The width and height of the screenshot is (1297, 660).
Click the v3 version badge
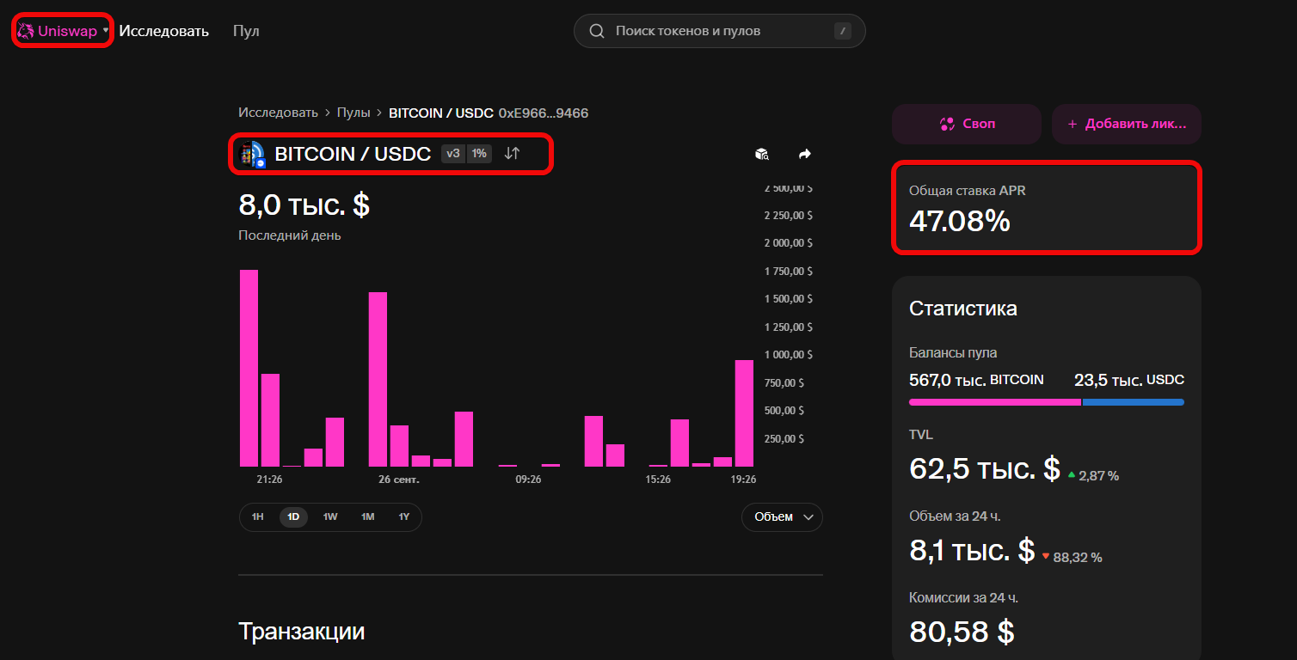[453, 154]
